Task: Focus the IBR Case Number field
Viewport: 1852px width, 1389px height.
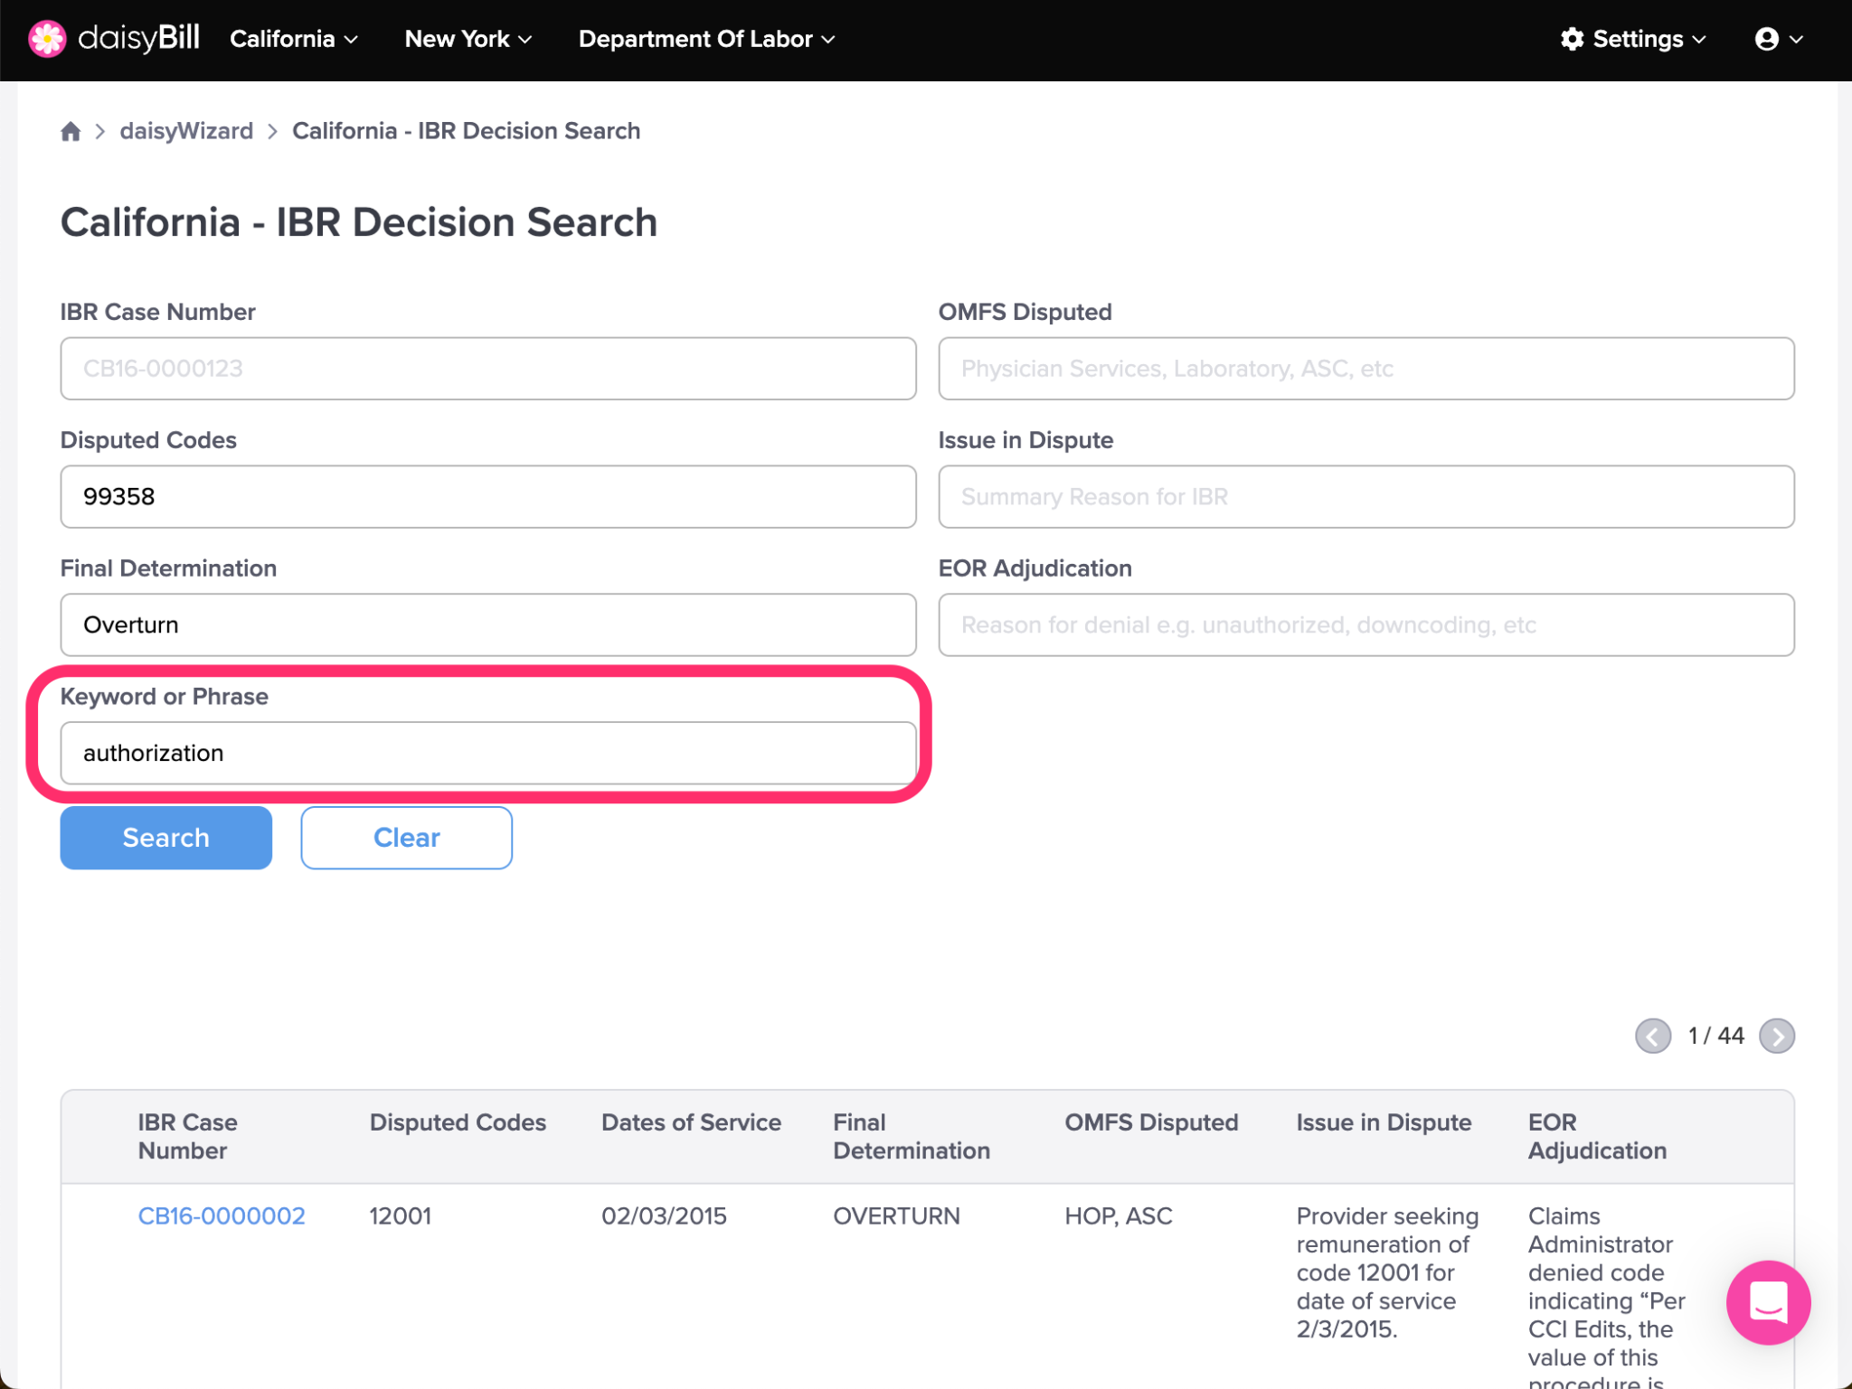Action: point(488,369)
